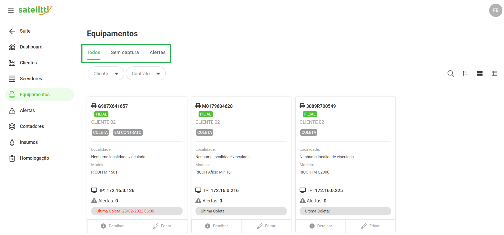
Task: Click the Insumos droplet icon
Action: 12,142
